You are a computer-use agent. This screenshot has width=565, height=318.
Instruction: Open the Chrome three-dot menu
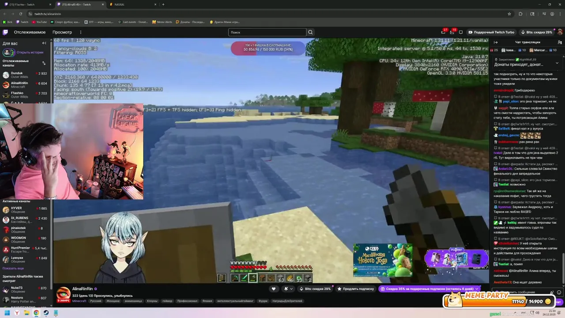click(561, 14)
